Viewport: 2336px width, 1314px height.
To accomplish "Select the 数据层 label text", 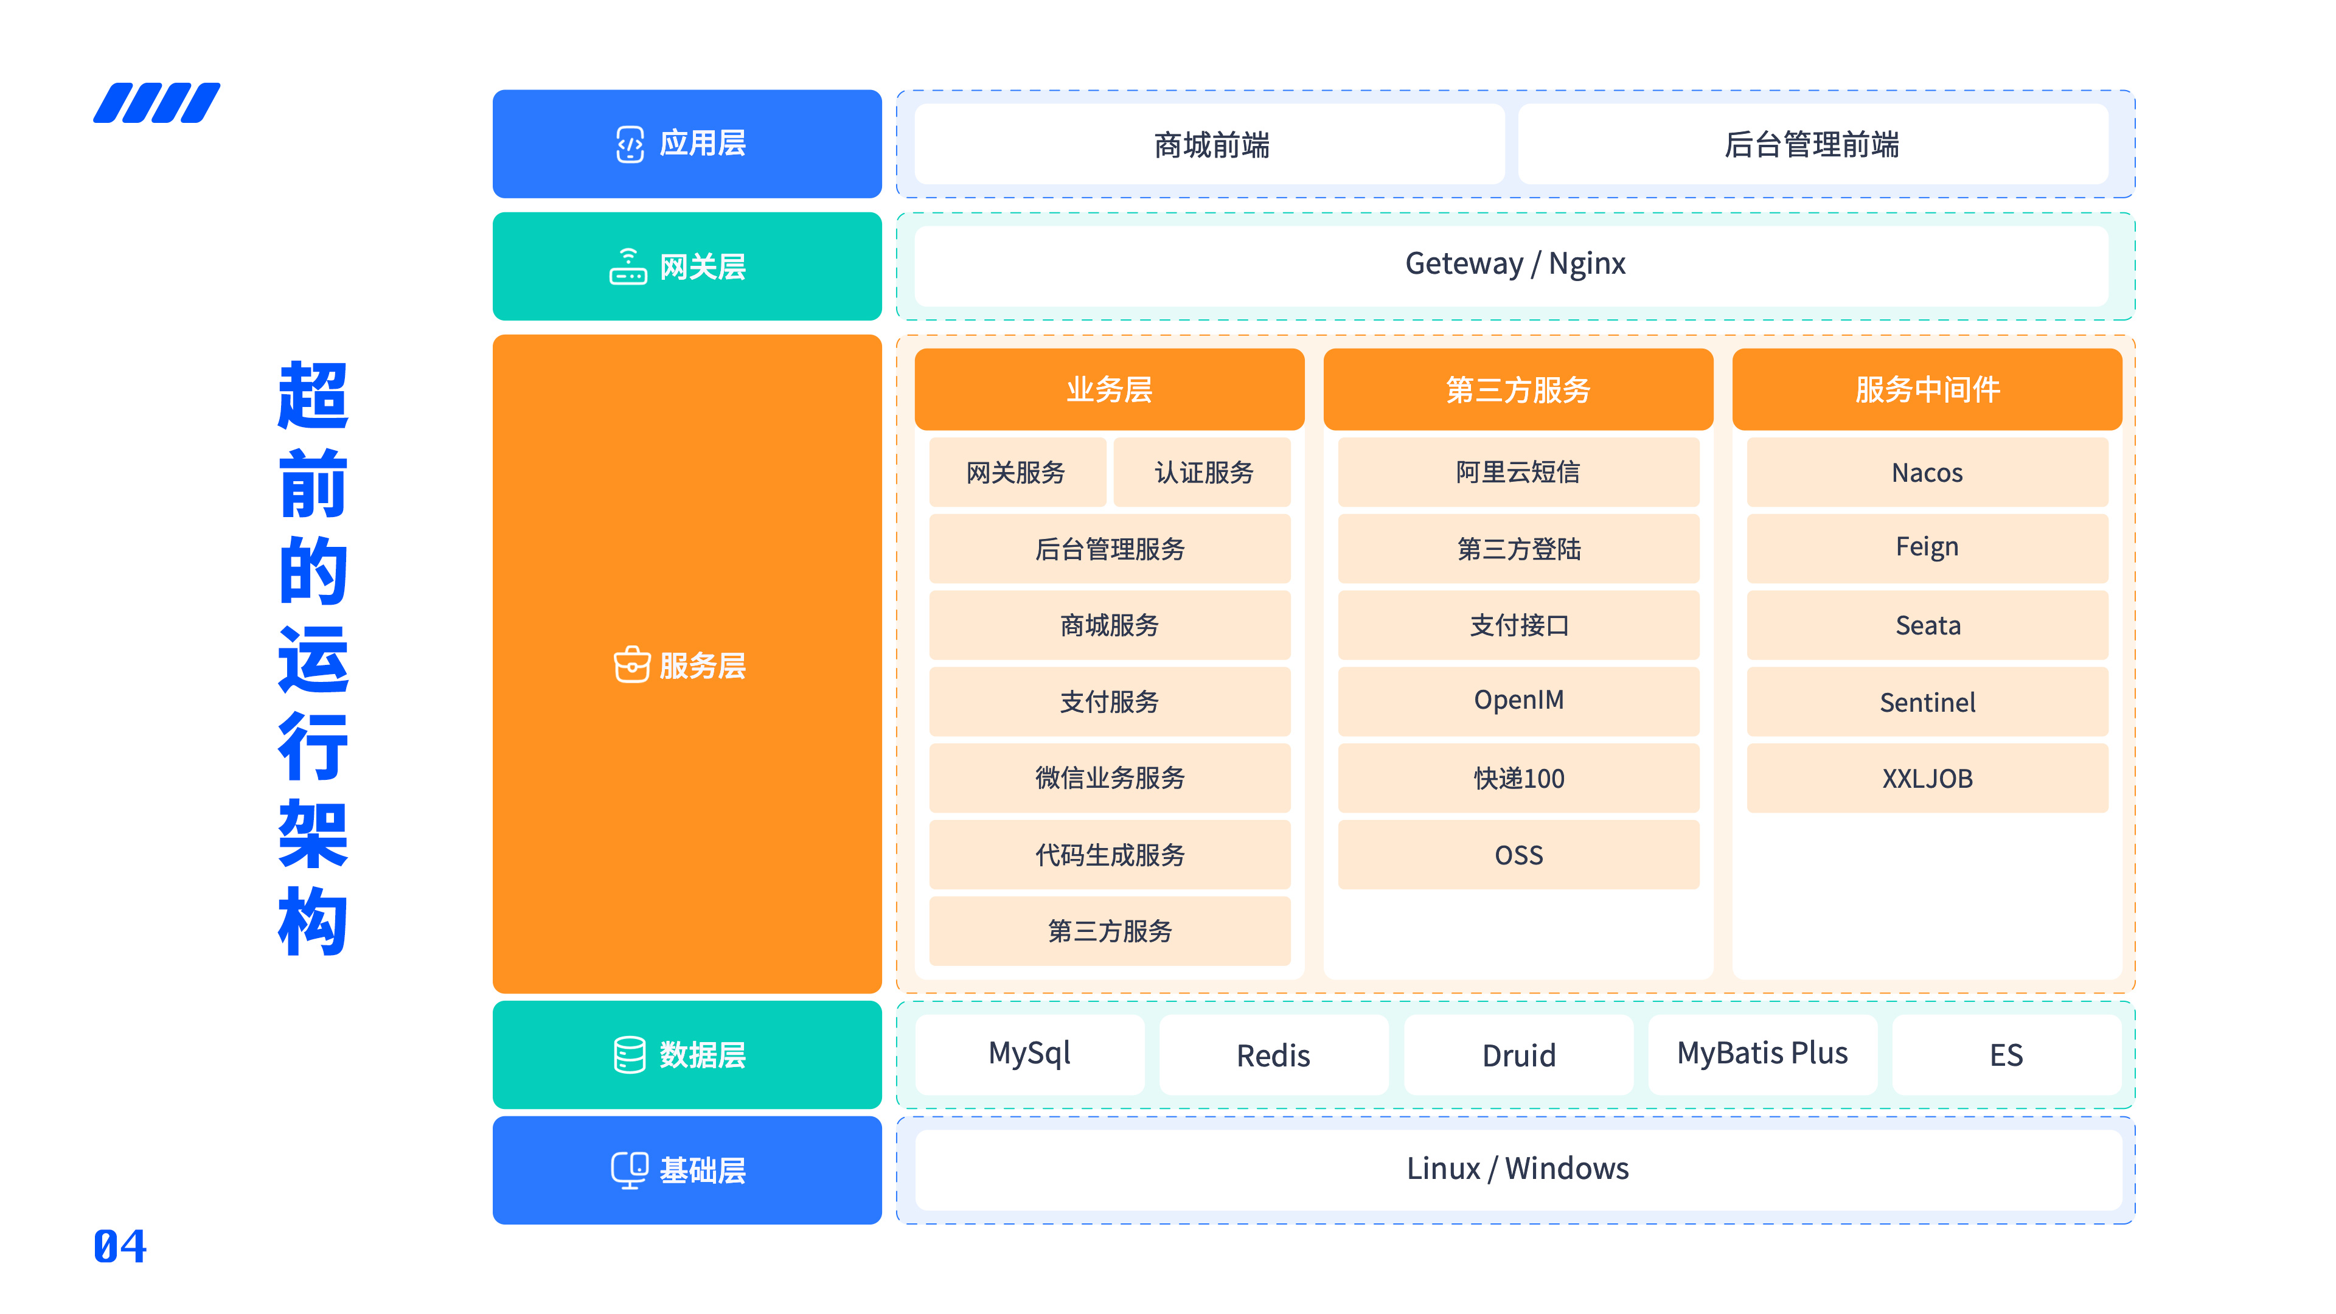I will point(703,1055).
